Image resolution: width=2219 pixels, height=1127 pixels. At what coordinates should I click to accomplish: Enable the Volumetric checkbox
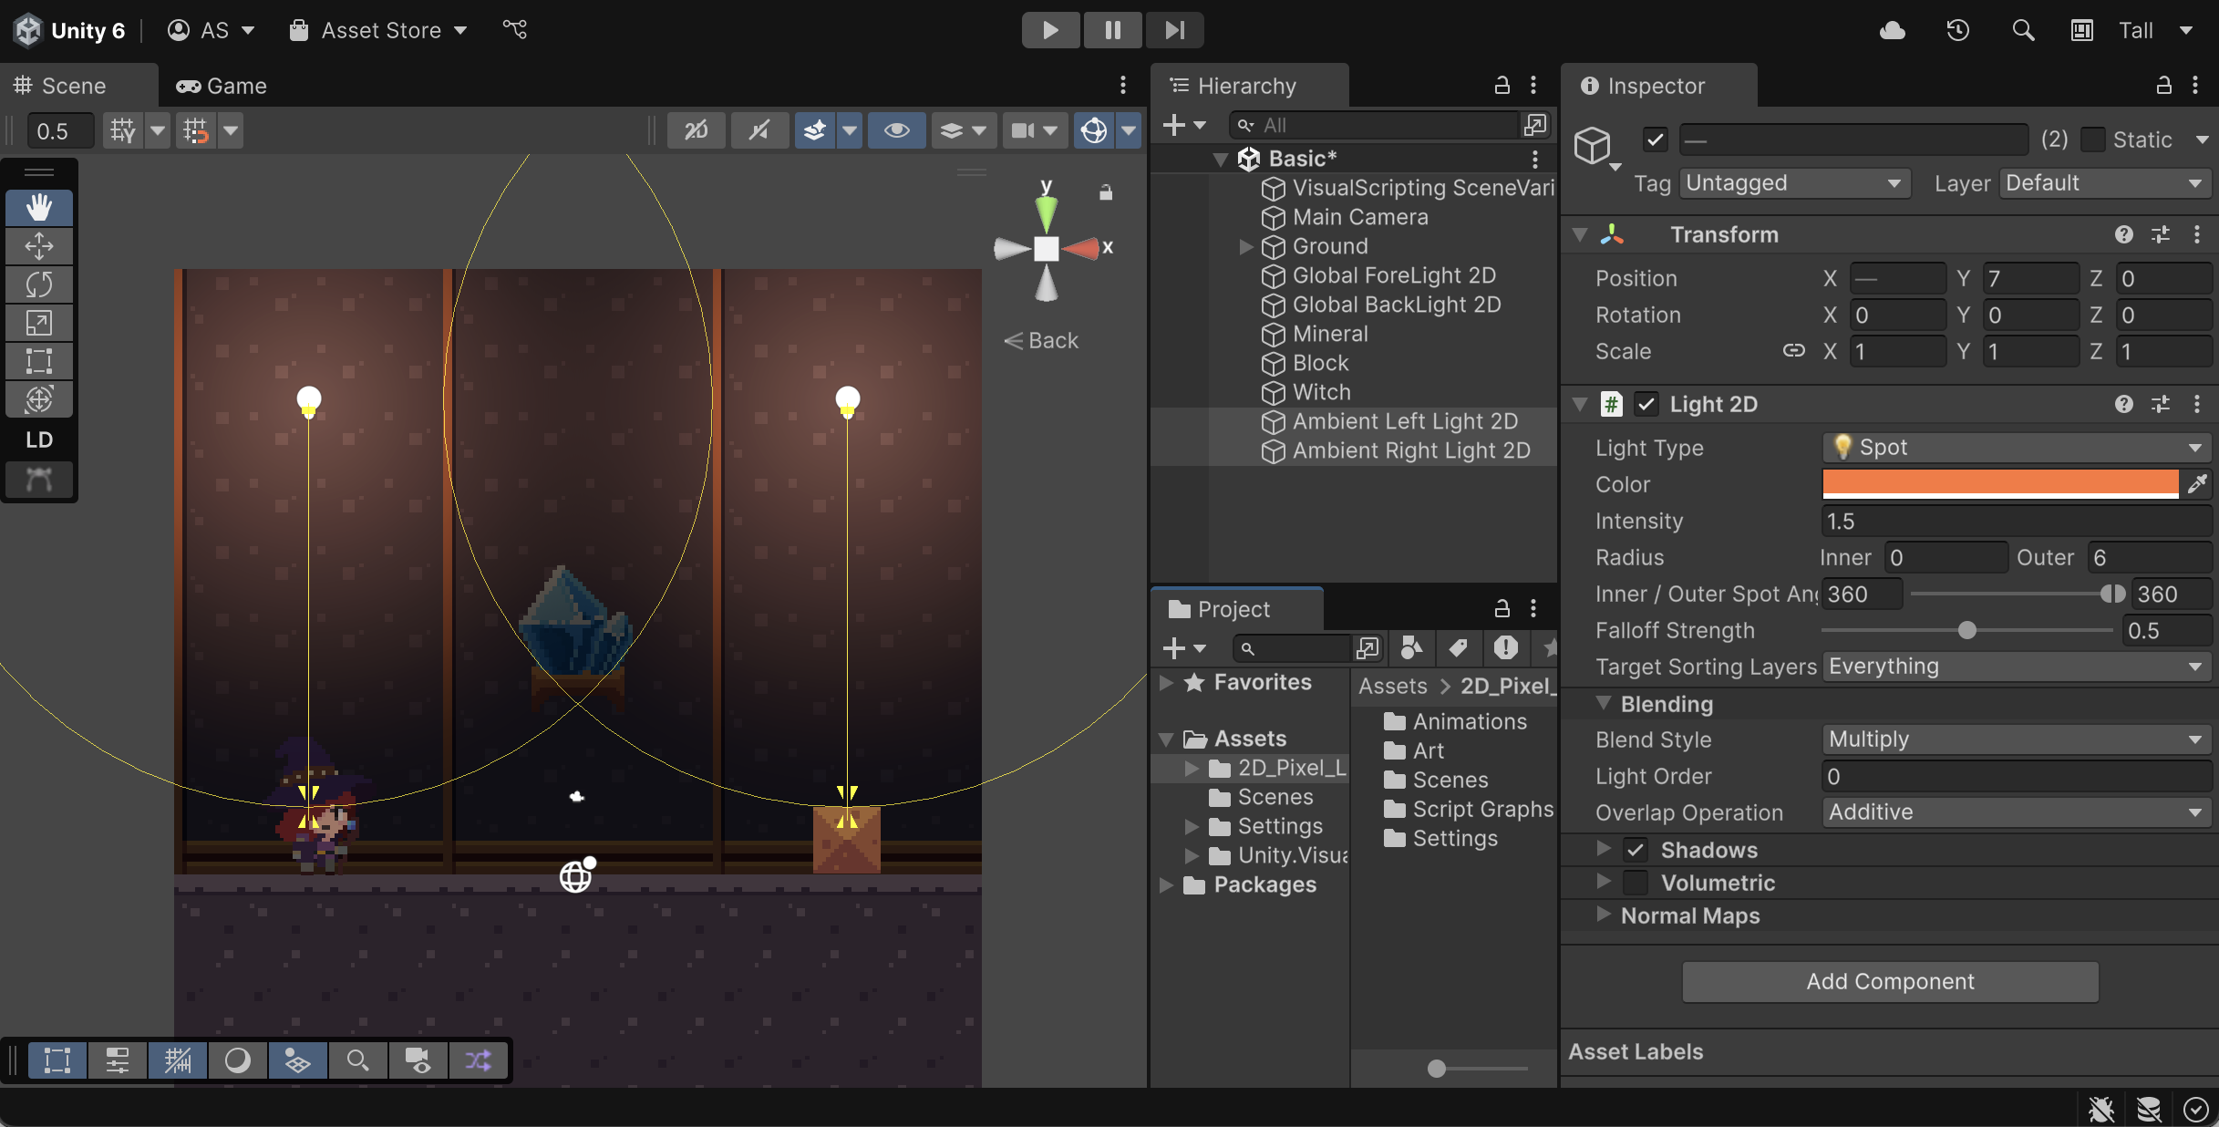tap(1636, 883)
